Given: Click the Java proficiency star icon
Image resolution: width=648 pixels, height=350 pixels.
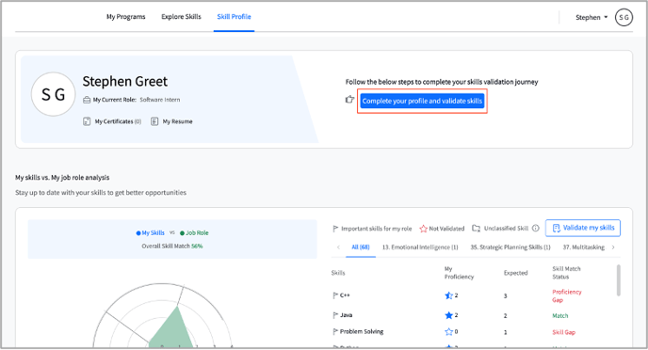Looking at the screenshot, I should 448,315.
